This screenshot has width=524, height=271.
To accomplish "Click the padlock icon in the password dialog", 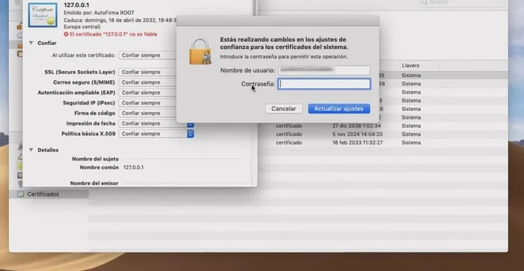I will click(200, 51).
